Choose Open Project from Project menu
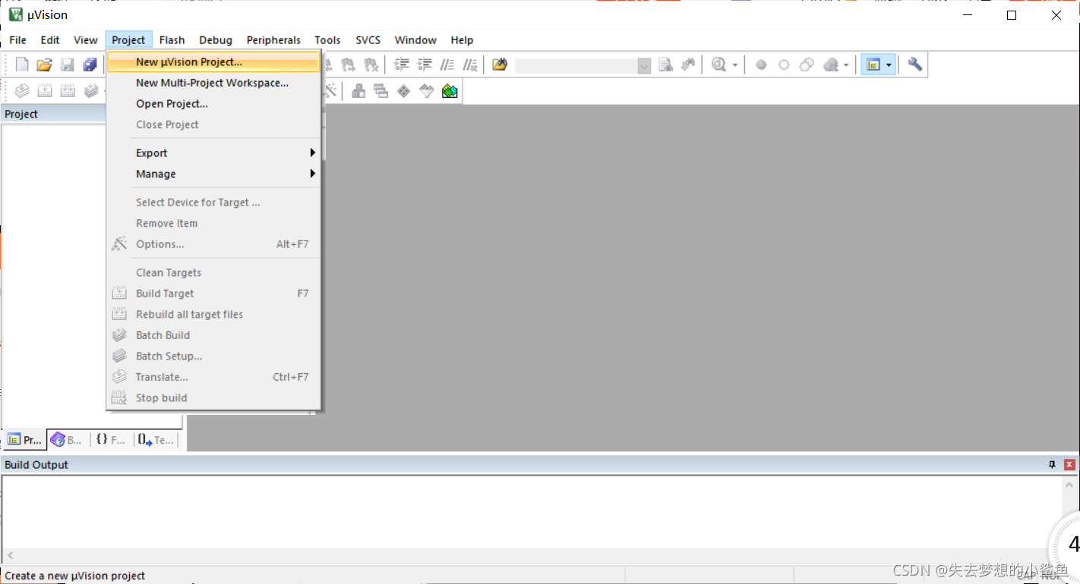Image resolution: width=1080 pixels, height=584 pixels. 214,104
